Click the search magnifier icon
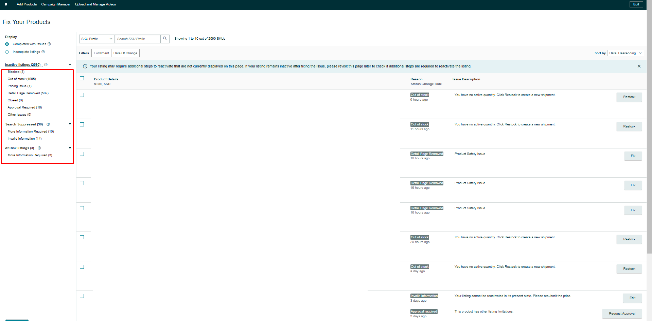Image resolution: width=652 pixels, height=321 pixels. (x=165, y=39)
